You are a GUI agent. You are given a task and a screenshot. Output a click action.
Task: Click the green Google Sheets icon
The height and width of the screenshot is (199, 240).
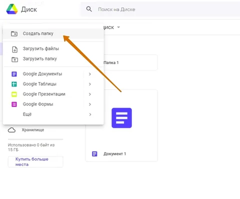[14, 84]
